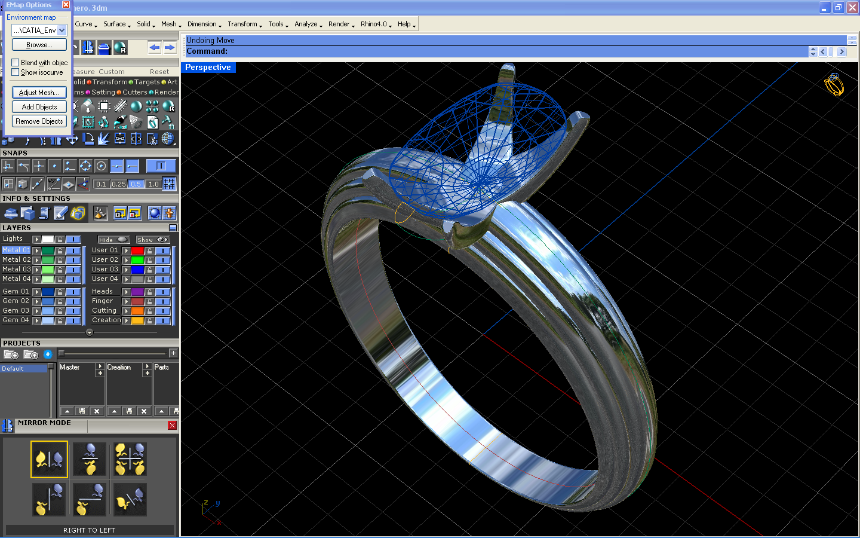Screen dimensions: 860x538
Task: Click the blue sphere icon in Info & Settings
Action: pos(155,213)
